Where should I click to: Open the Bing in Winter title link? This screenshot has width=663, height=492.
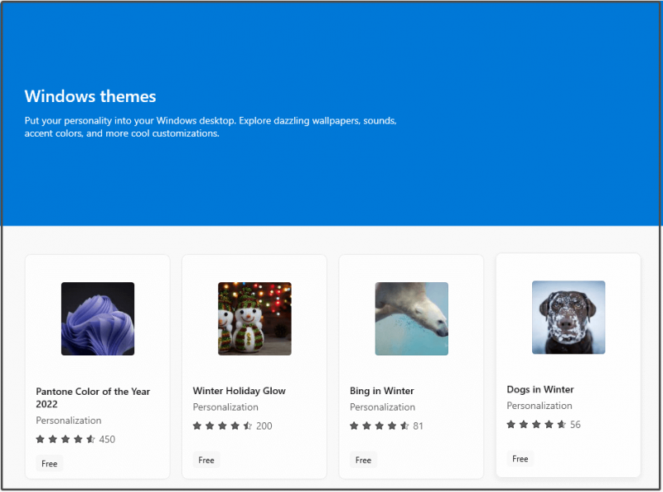(x=382, y=391)
